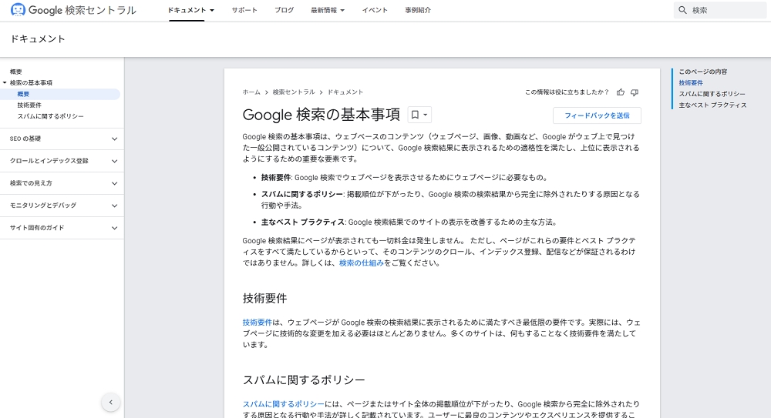Click the 検索 input field

(x=720, y=10)
